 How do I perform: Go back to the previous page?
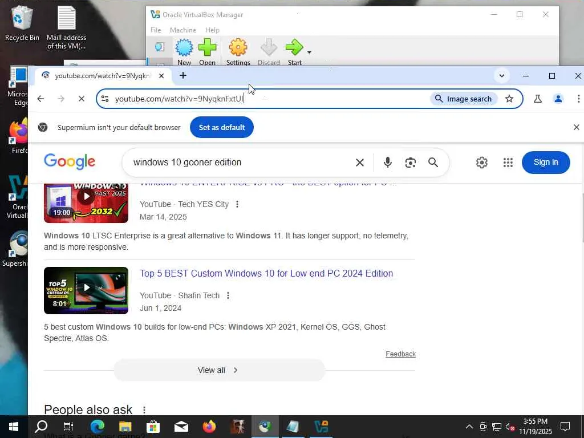tap(40, 99)
